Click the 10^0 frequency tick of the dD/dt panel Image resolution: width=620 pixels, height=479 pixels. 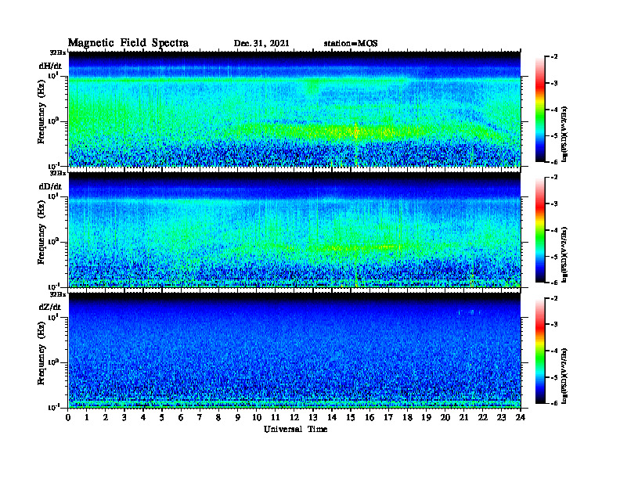coord(52,242)
